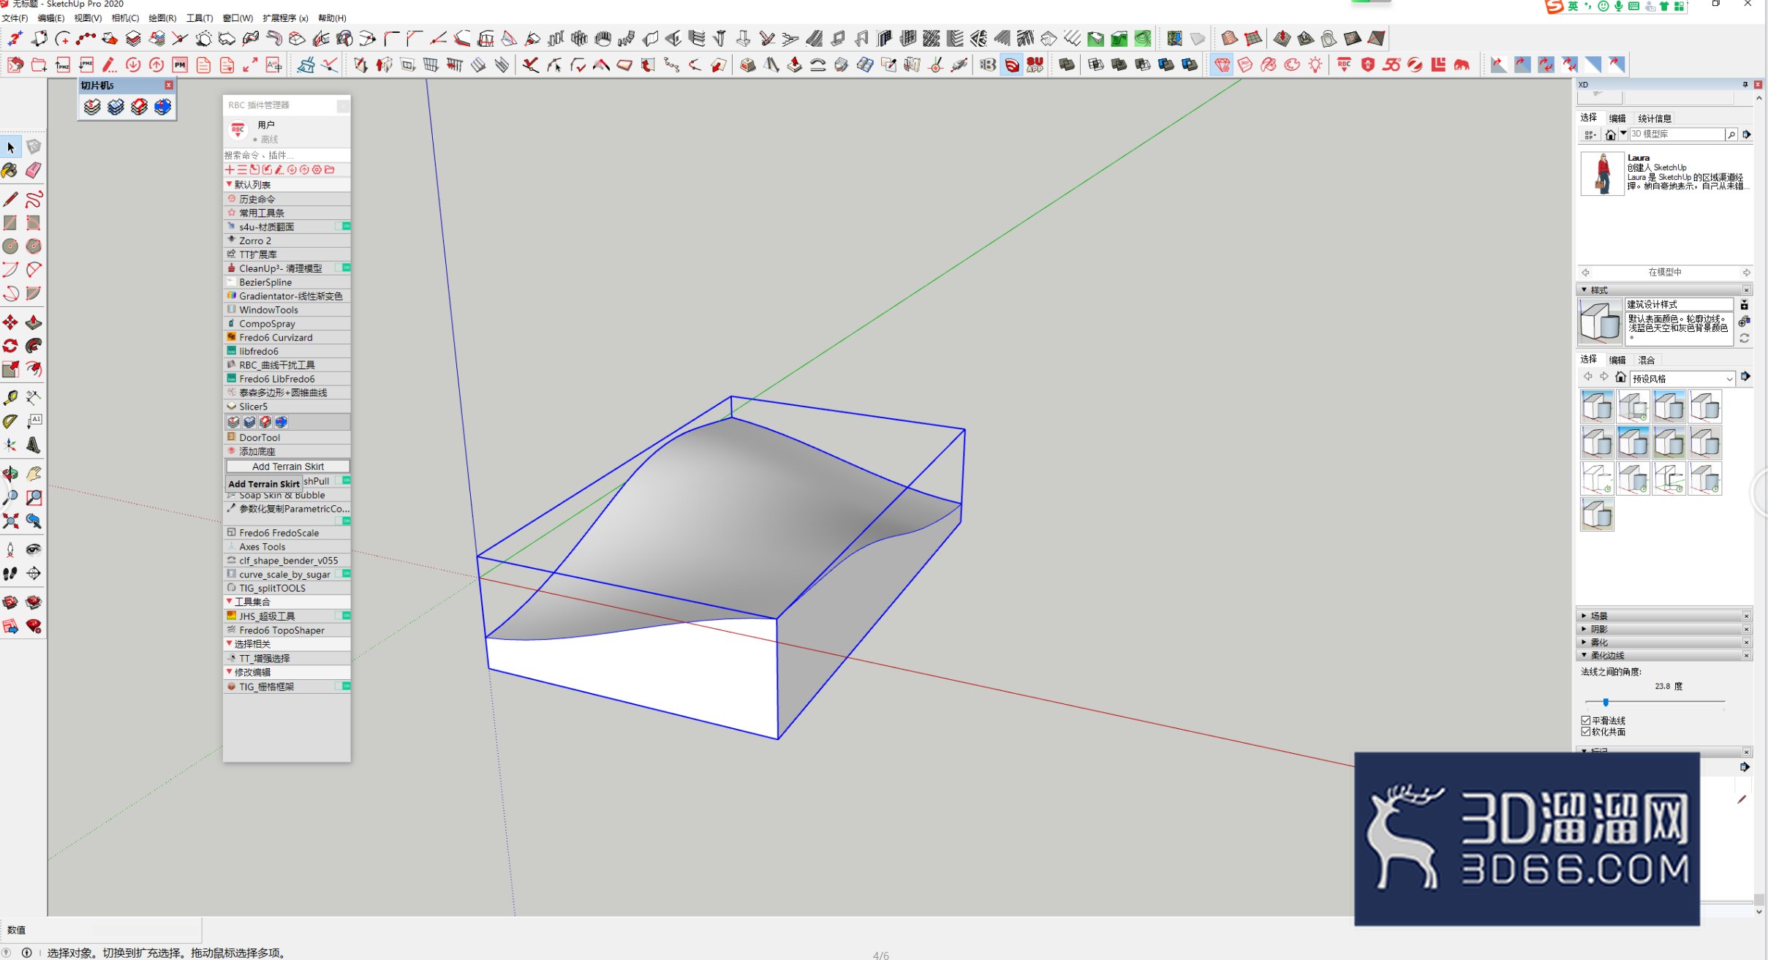Uncheck the 软化共面 checkbox
This screenshot has width=1768, height=960.
point(1586,731)
